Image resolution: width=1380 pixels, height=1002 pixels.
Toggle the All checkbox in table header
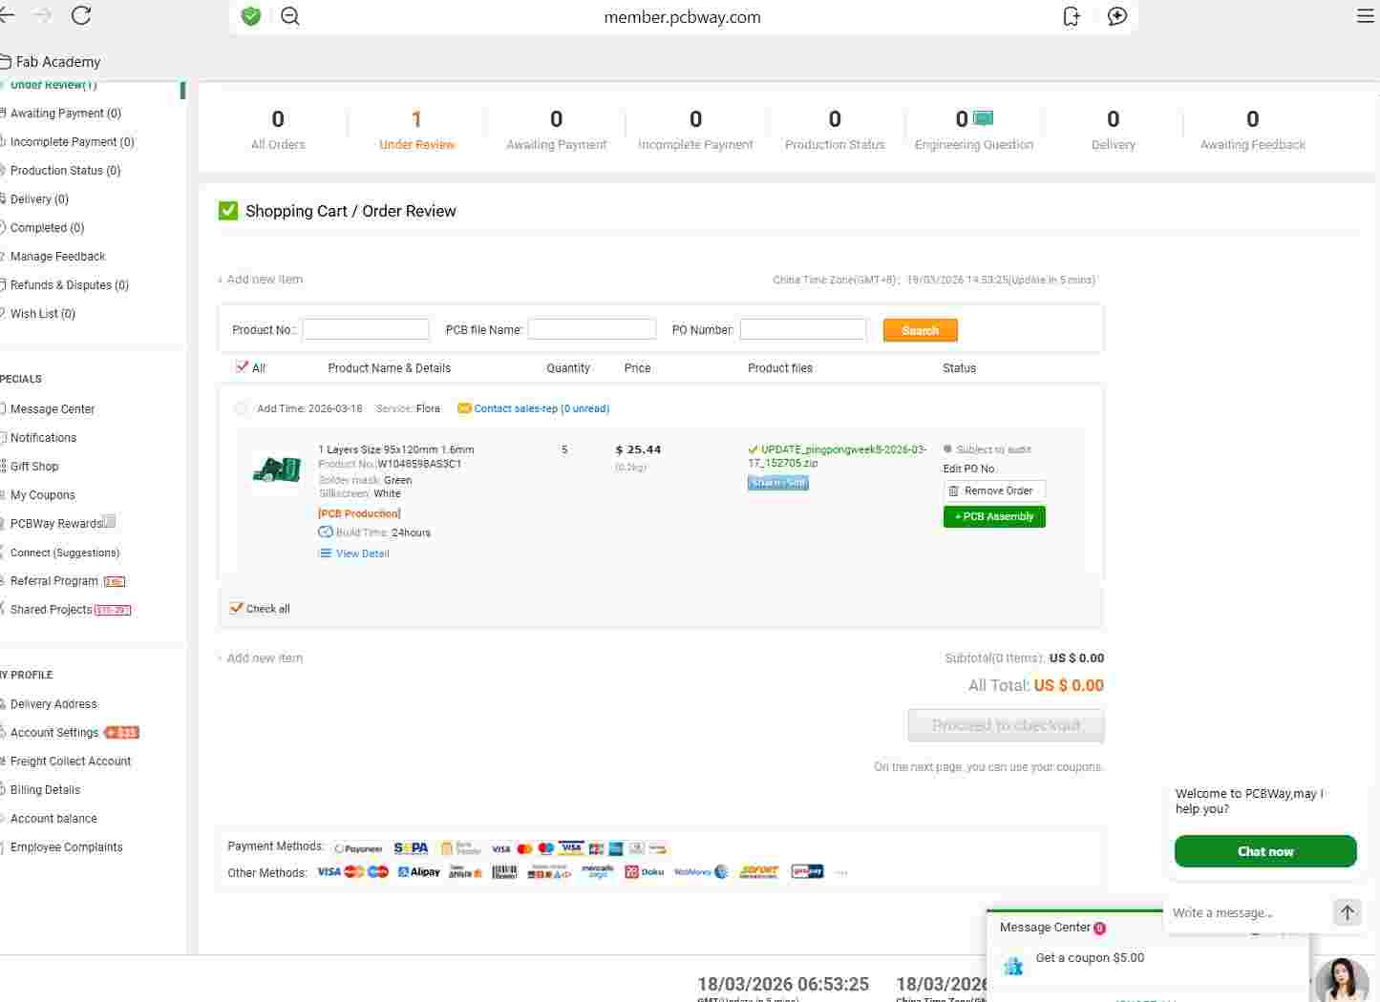242,367
